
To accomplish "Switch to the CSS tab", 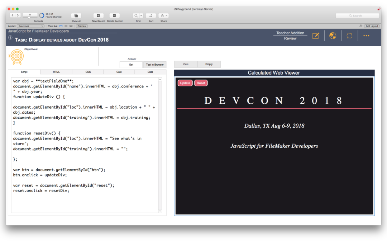I will tap(88, 72).
